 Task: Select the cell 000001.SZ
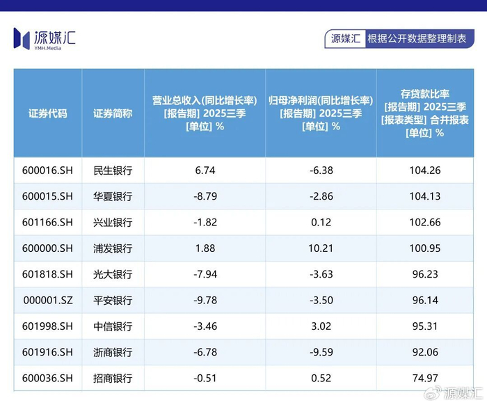48,301
